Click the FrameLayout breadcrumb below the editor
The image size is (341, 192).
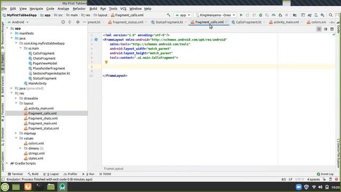coord(113,169)
